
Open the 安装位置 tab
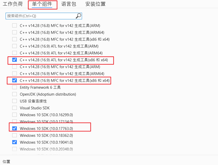pyautogui.click(x=95, y=4)
